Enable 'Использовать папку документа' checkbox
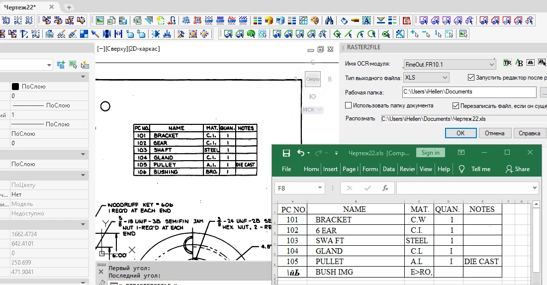 click(349, 105)
